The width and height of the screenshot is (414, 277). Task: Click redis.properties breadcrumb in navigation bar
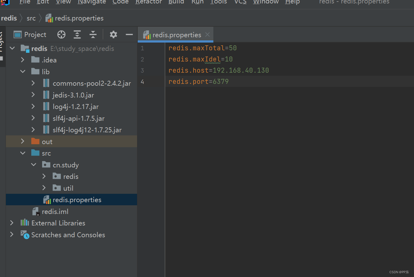[x=74, y=18]
